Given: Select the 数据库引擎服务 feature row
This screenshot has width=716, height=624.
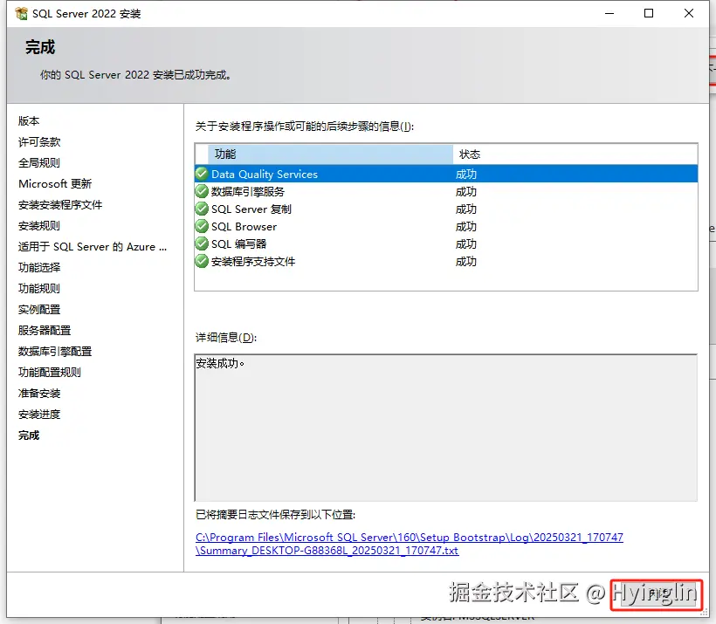Looking at the screenshot, I should (x=446, y=191).
